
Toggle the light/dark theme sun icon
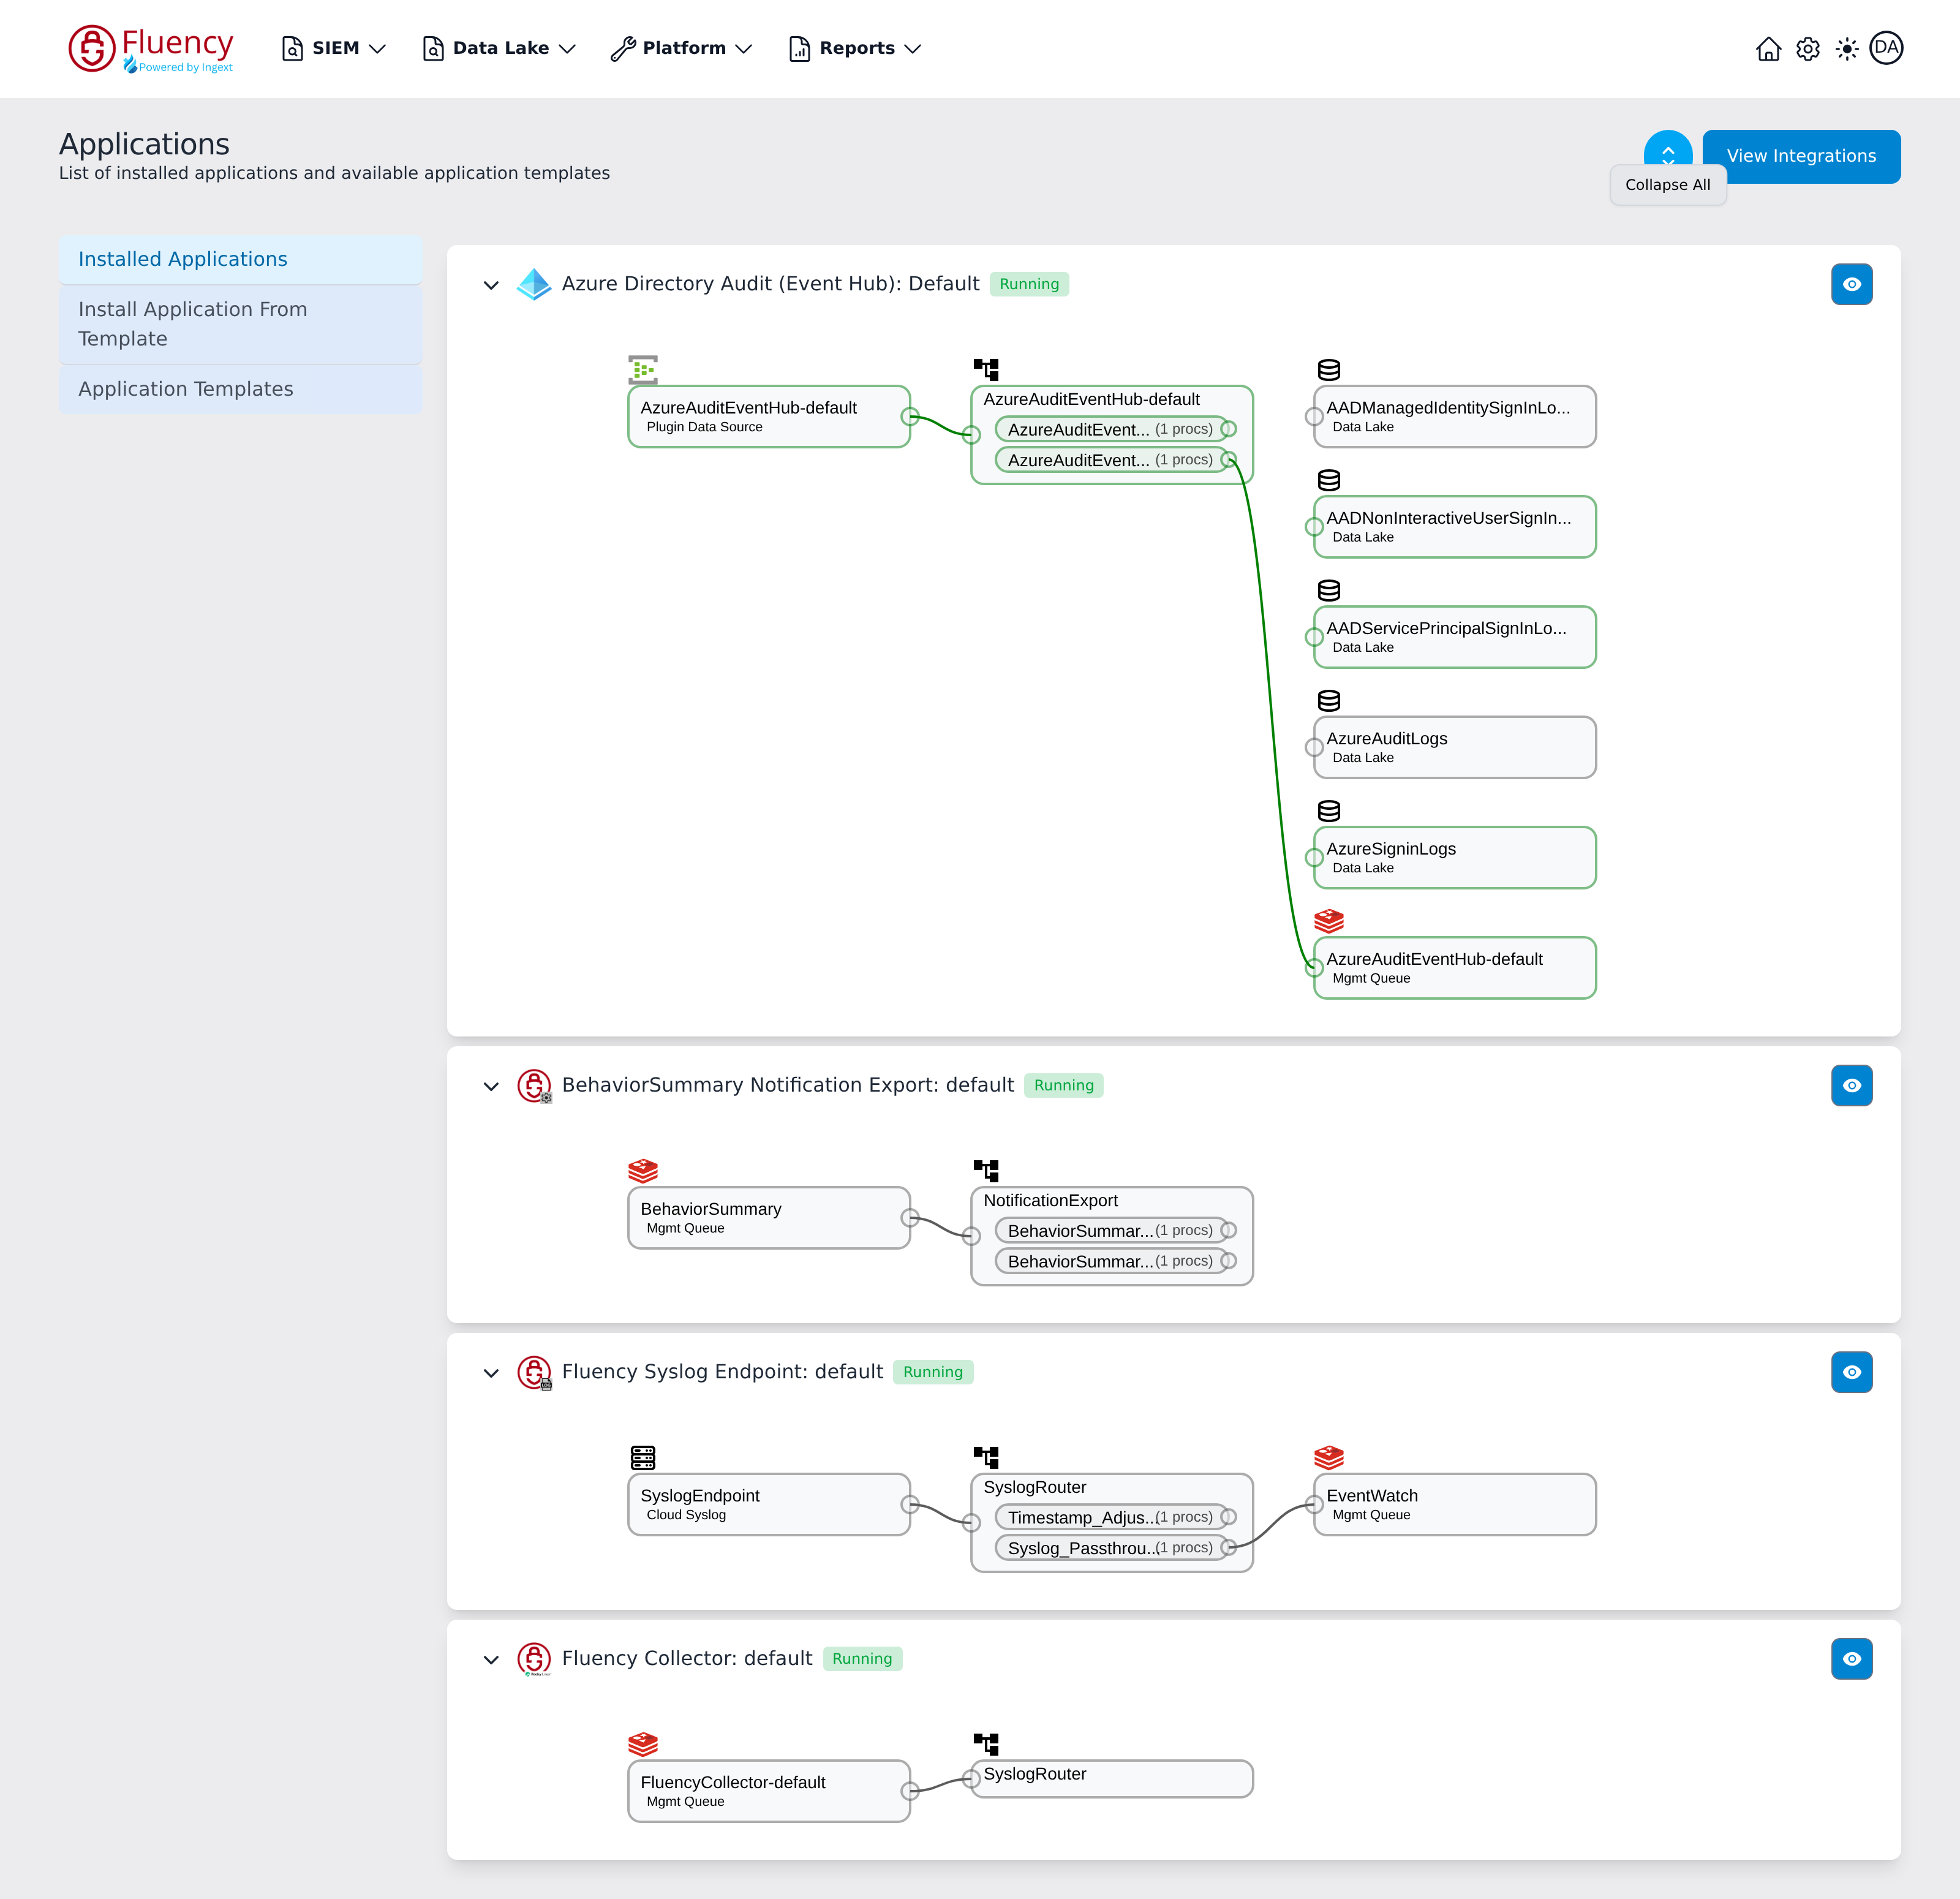coord(1847,49)
